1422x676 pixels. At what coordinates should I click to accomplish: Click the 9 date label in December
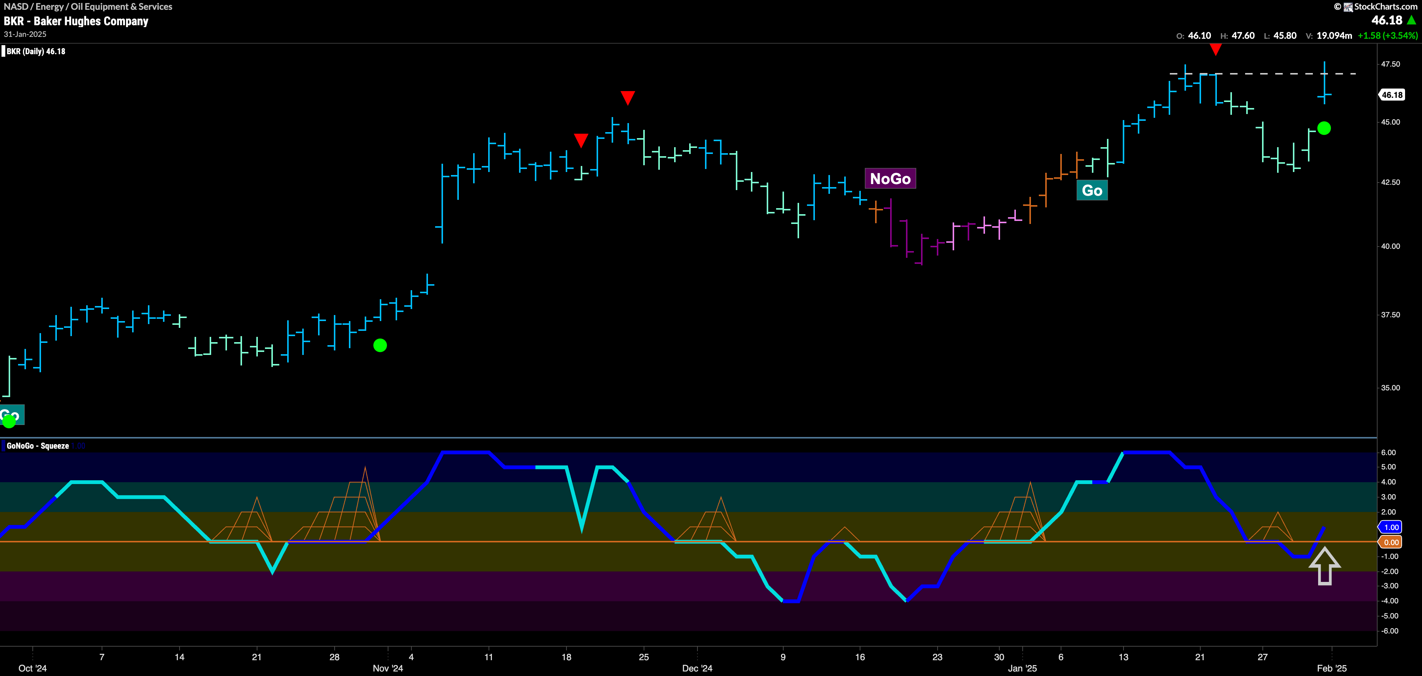[x=783, y=657]
